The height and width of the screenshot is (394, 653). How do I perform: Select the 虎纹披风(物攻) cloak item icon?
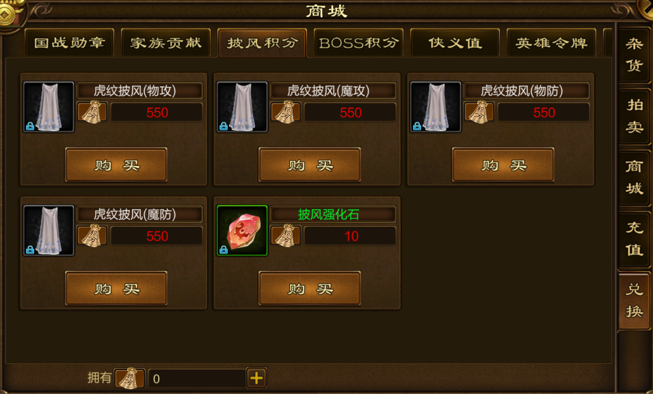pyautogui.click(x=49, y=107)
